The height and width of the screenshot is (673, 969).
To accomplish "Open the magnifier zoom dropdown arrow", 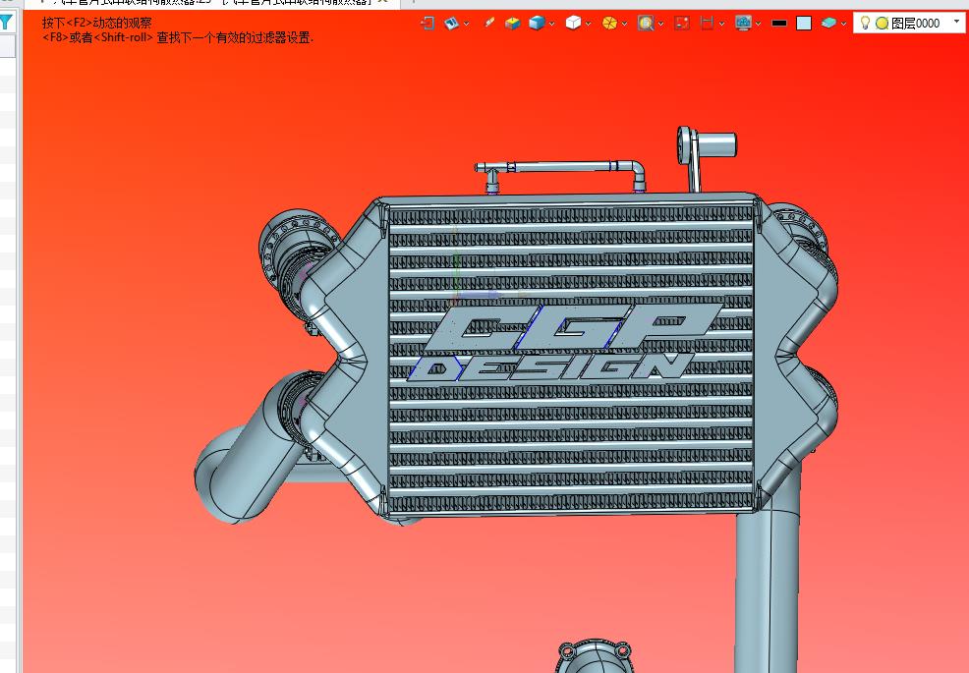I will click(661, 24).
